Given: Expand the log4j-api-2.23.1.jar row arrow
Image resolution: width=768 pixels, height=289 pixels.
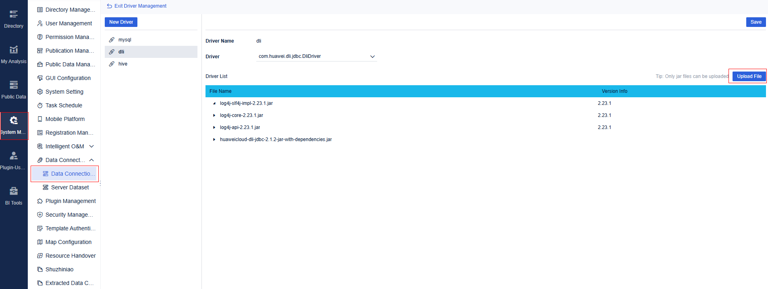Looking at the screenshot, I should point(214,127).
